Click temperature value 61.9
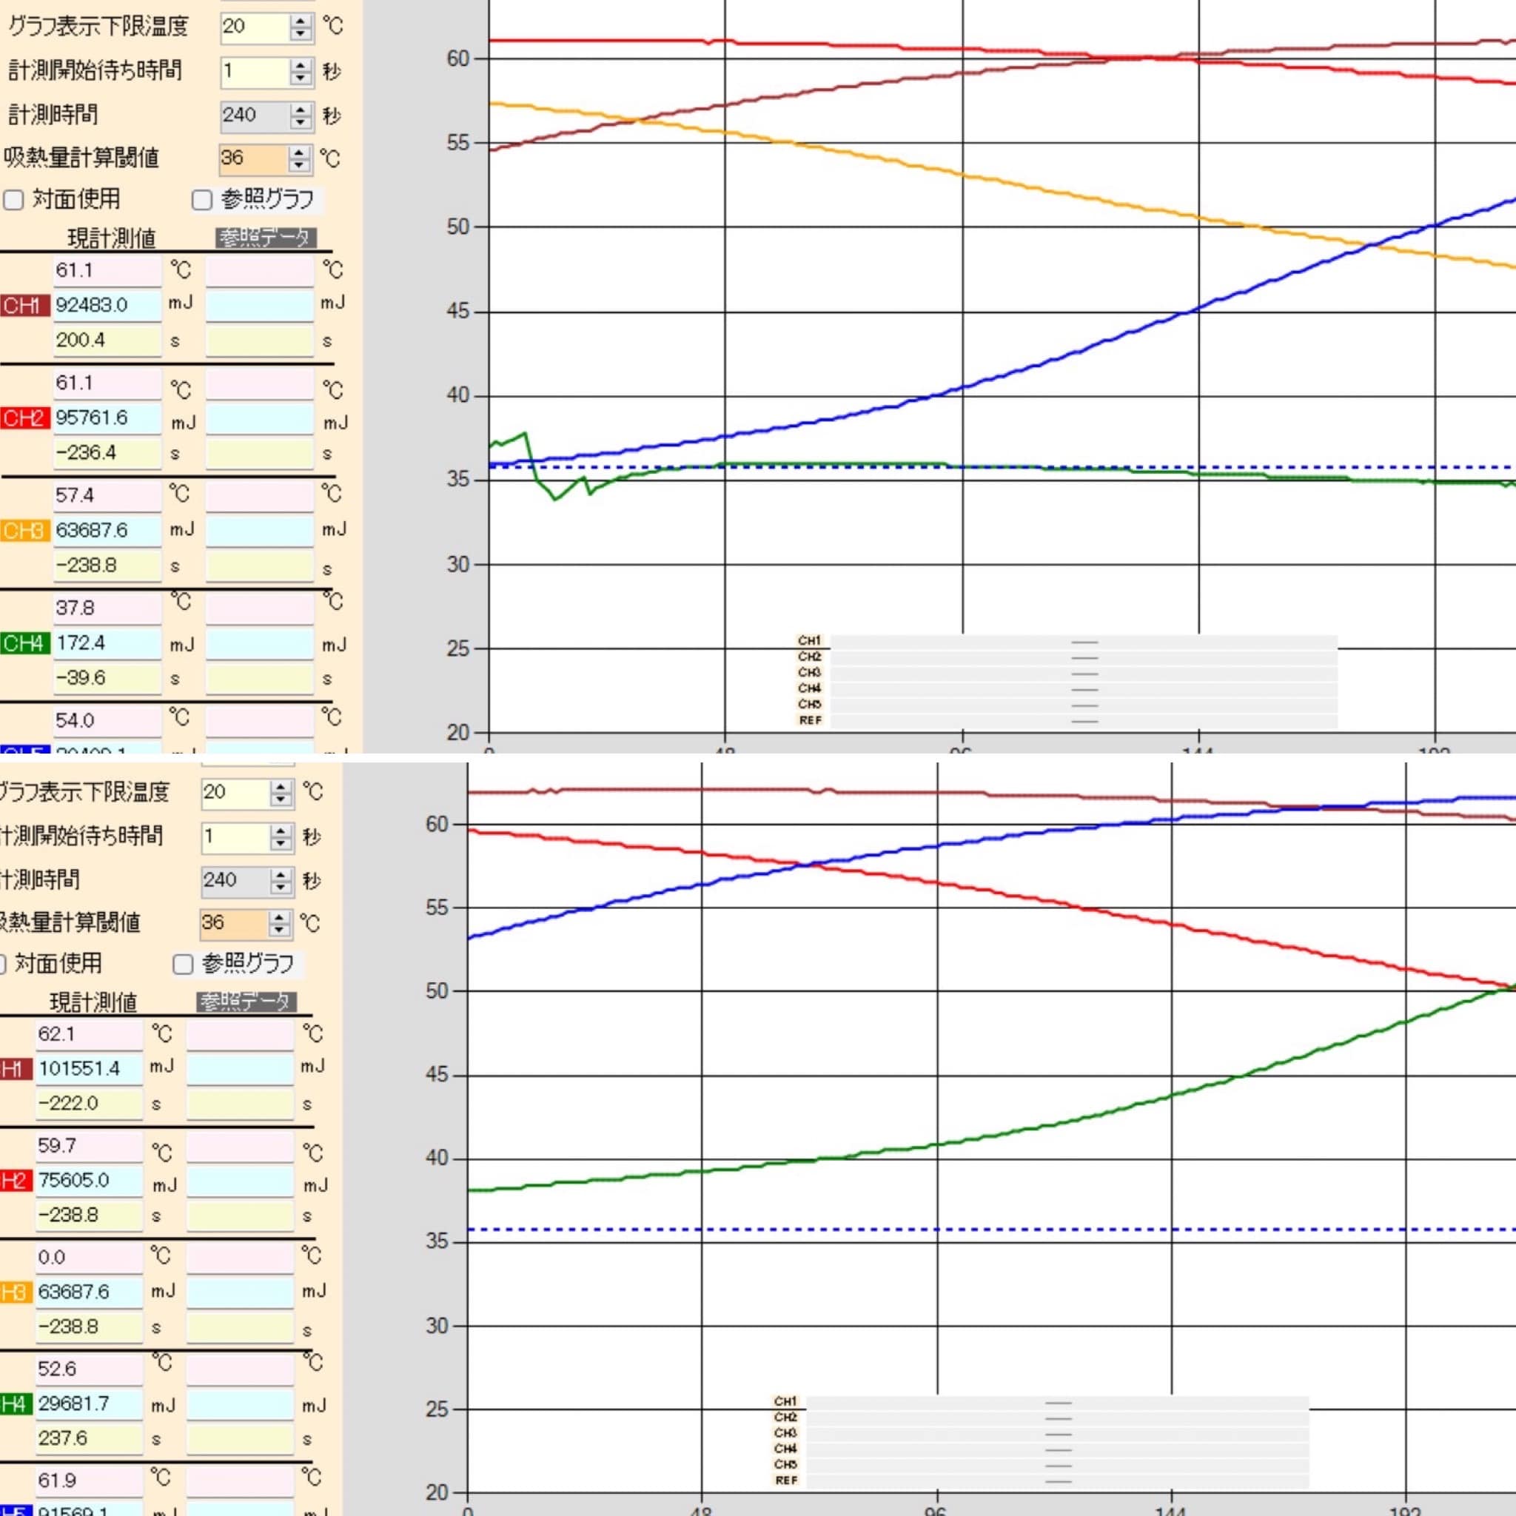 click(90, 1480)
